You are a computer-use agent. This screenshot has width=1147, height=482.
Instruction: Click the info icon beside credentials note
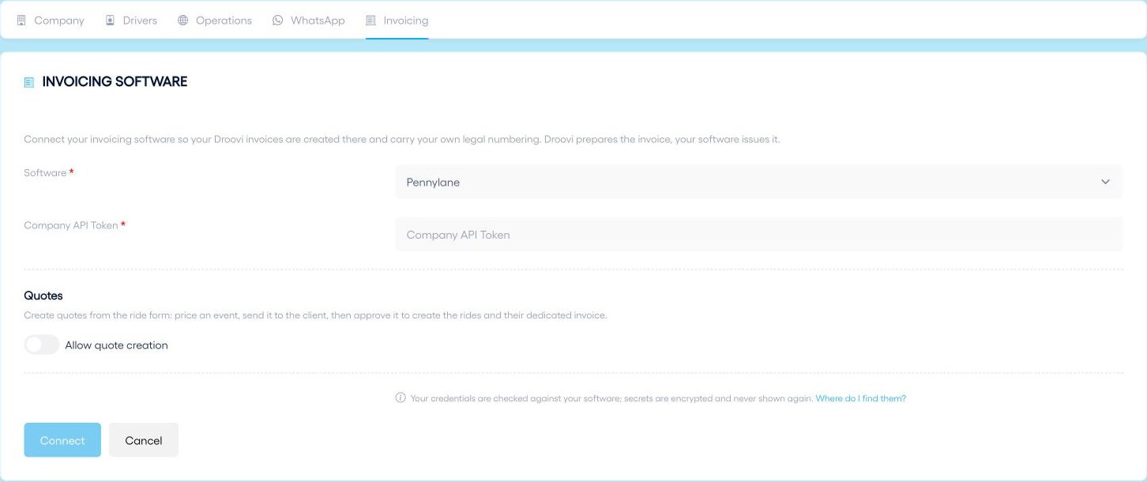(x=401, y=397)
